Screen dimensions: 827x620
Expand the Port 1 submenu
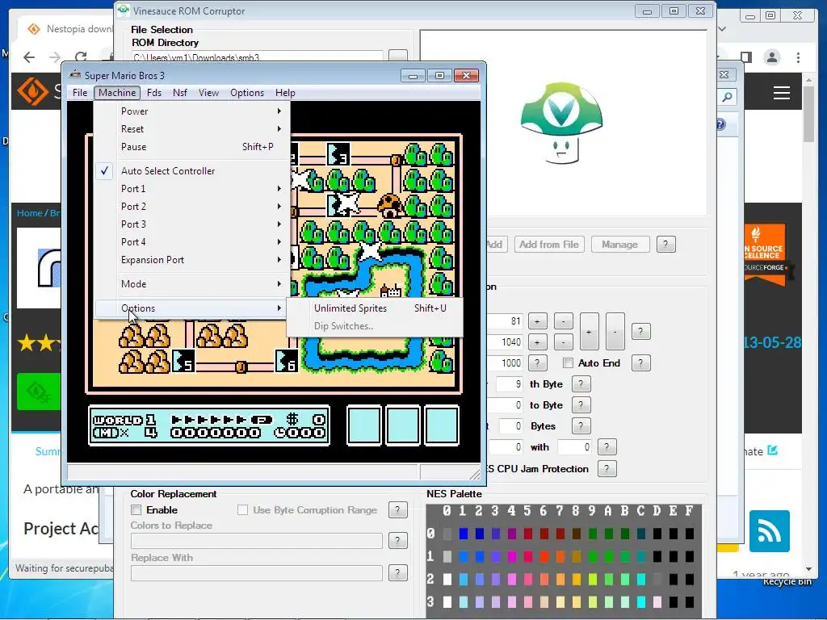[191, 189]
